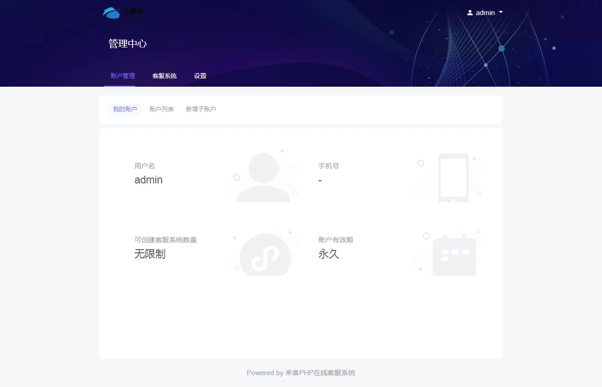Open the 账户列表 sub-tab
This screenshot has width=602, height=387.
(161, 110)
